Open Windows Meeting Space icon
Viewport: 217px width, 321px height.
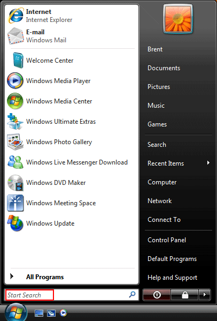click(15, 203)
